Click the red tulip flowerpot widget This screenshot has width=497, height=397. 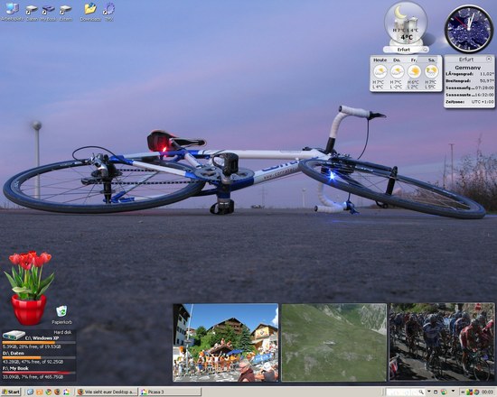[x=29, y=288]
